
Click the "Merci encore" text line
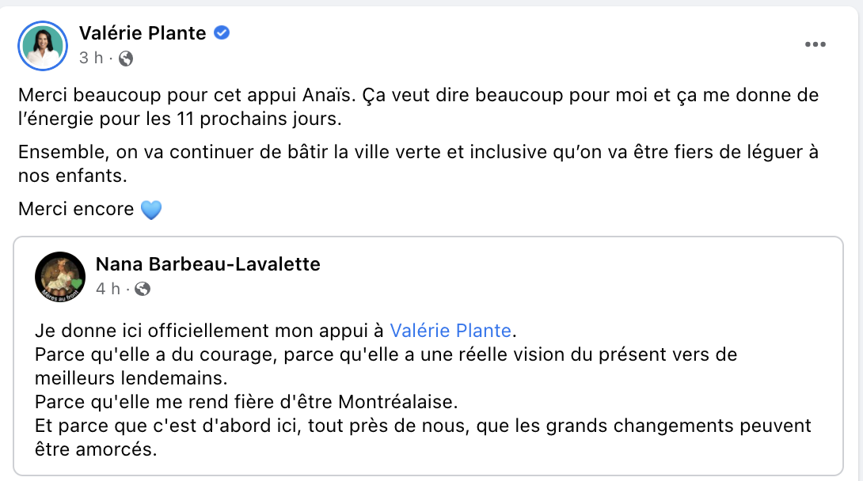(76, 209)
